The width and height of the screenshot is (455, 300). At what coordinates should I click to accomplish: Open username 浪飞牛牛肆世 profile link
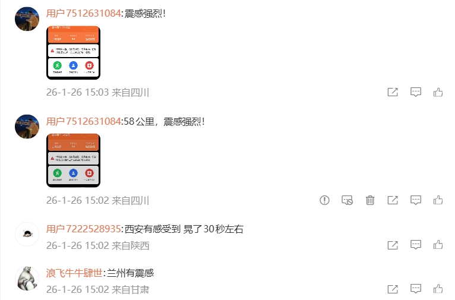pyautogui.click(x=74, y=273)
